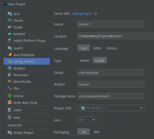Click the Android robot icon
This screenshot has width=154, height=139.
click(x=10, y=34)
